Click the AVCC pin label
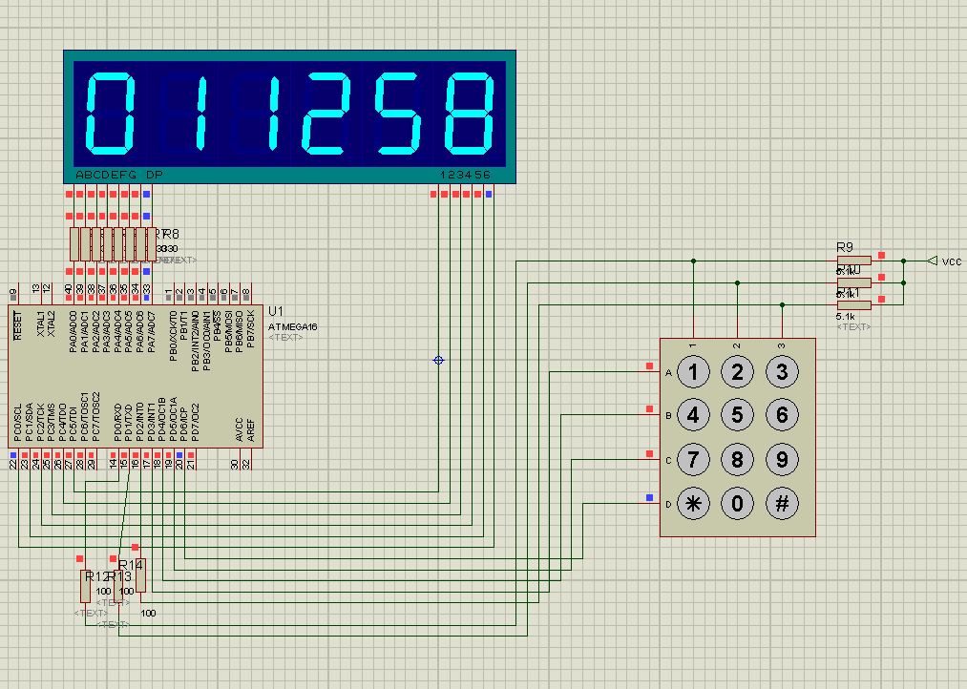 [240, 429]
